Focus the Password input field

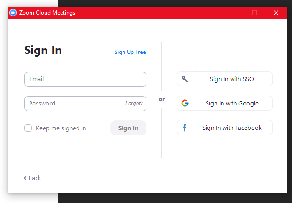(85, 104)
